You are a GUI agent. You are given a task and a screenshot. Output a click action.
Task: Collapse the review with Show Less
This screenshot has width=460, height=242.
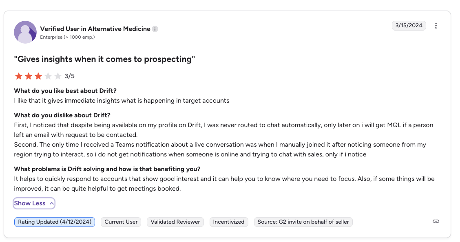(x=34, y=203)
